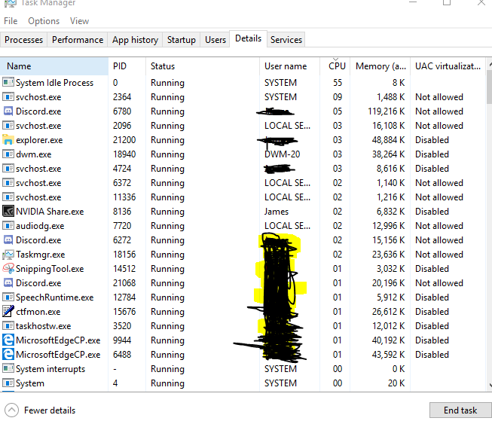Select the NVIDIA Share.exe name text

(50, 212)
